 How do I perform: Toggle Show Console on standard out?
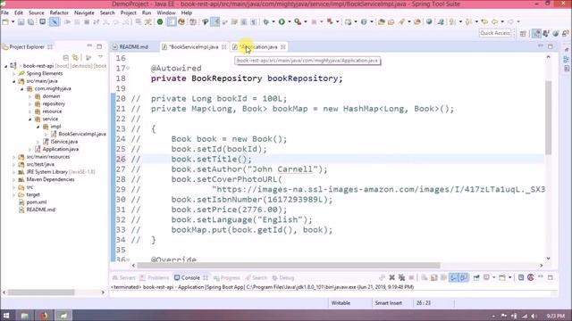(x=453, y=277)
